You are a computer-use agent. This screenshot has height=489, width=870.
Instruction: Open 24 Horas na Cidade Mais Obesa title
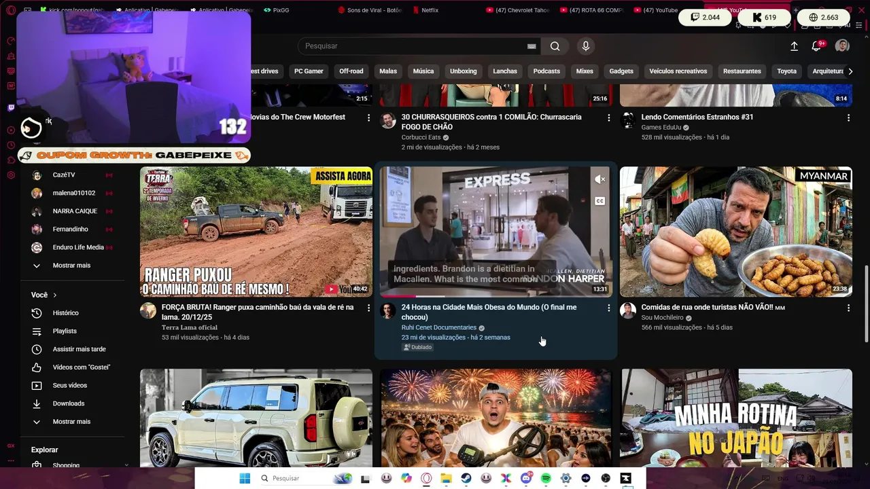point(489,312)
